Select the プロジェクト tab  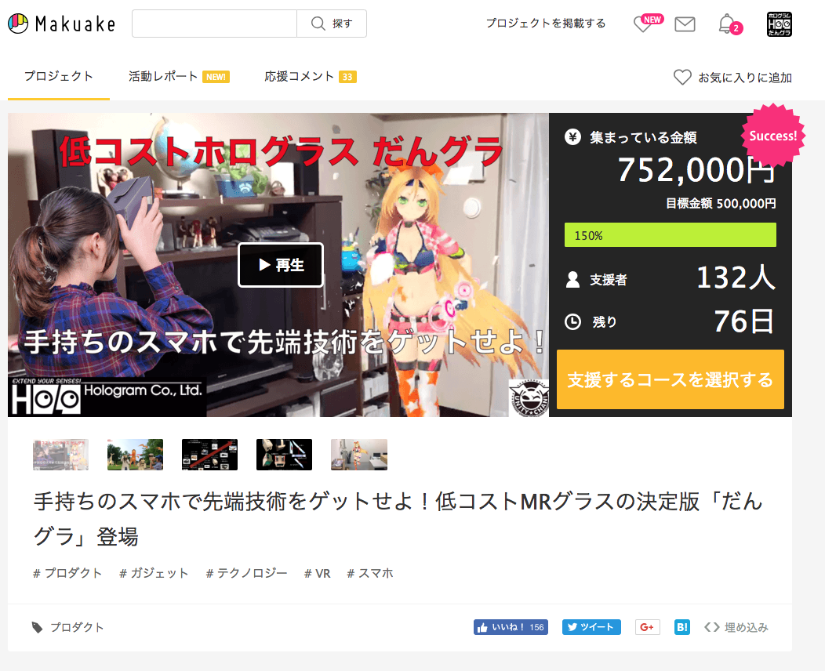[58, 76]
